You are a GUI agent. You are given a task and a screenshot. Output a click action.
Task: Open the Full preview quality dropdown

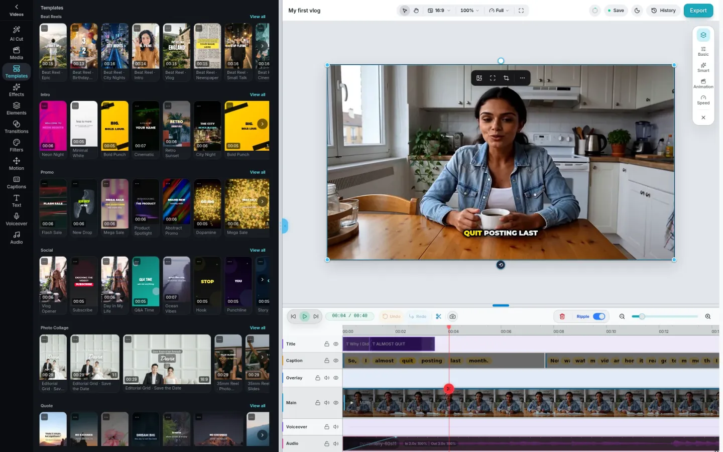pyautogui.click(x=499, y=11)
